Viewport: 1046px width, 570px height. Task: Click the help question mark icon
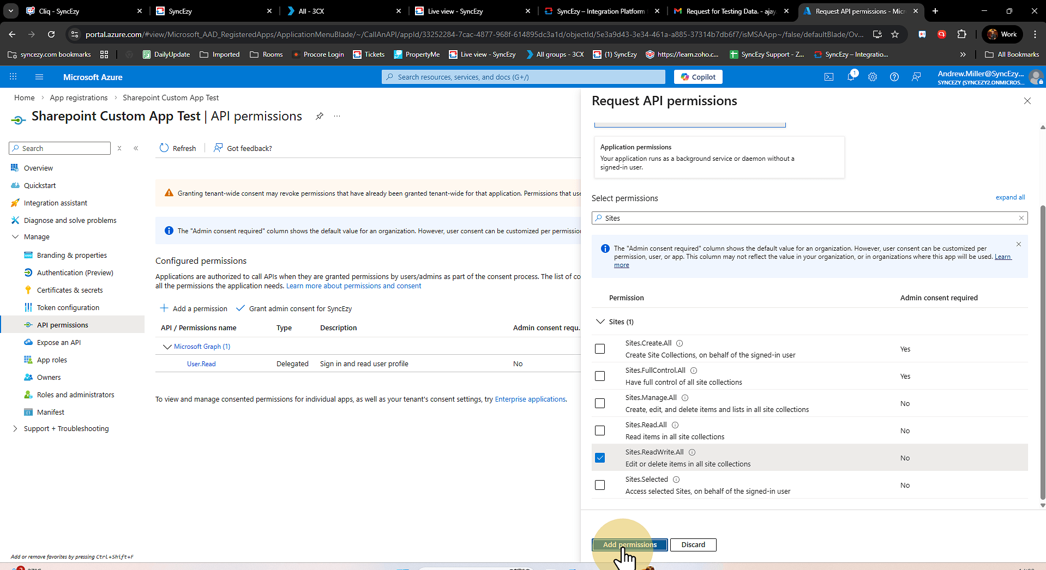(894, 77)
